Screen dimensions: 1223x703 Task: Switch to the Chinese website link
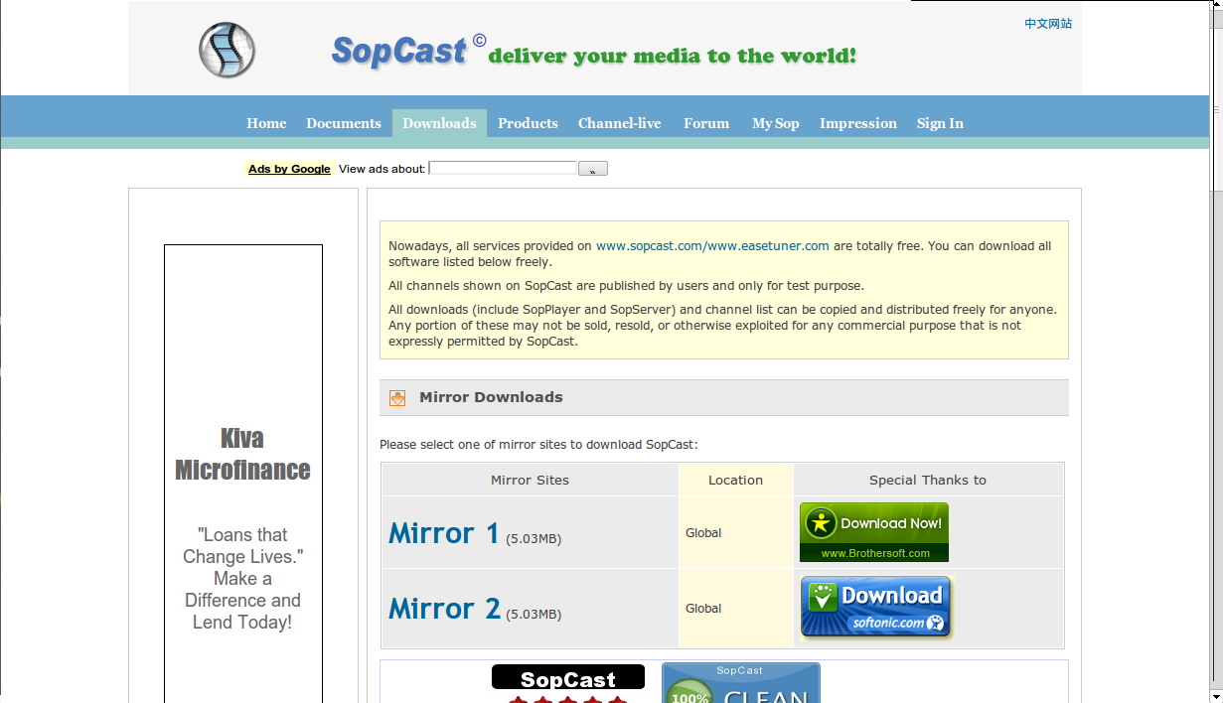1048,24
